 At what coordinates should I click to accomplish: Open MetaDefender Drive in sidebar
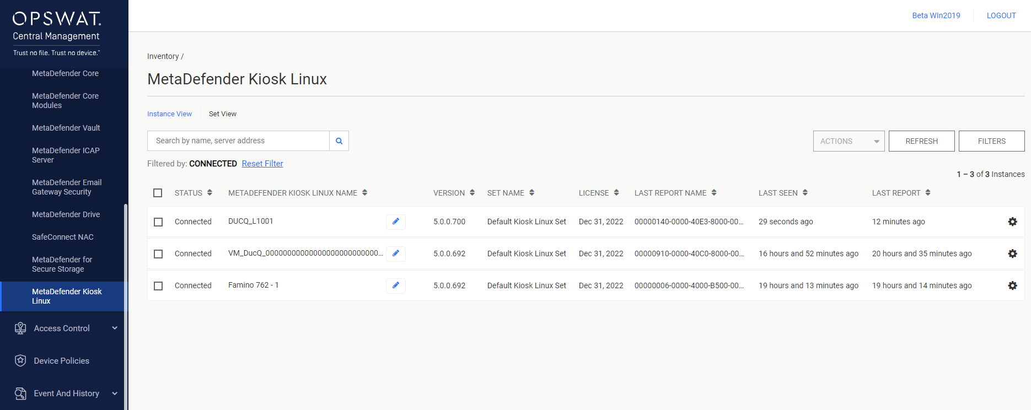(x=66, y=214)
